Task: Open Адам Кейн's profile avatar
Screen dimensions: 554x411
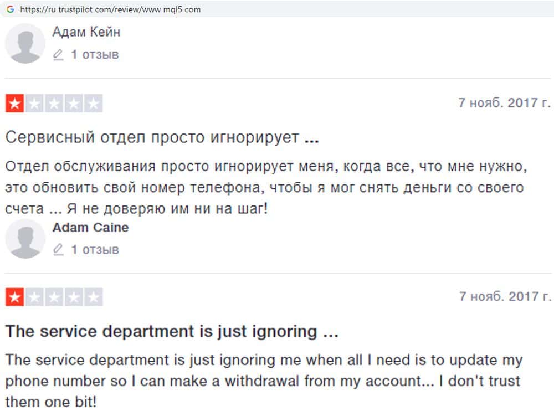Action: click(25, 43)
